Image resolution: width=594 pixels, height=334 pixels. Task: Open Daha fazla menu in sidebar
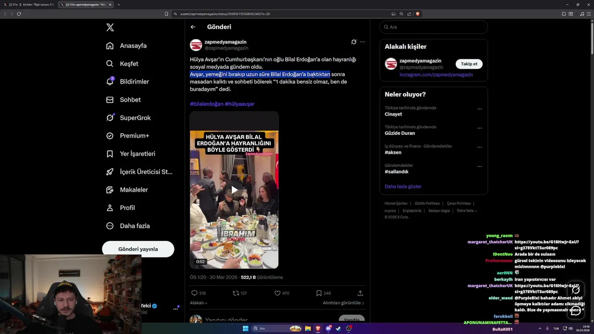pos(128,226)
